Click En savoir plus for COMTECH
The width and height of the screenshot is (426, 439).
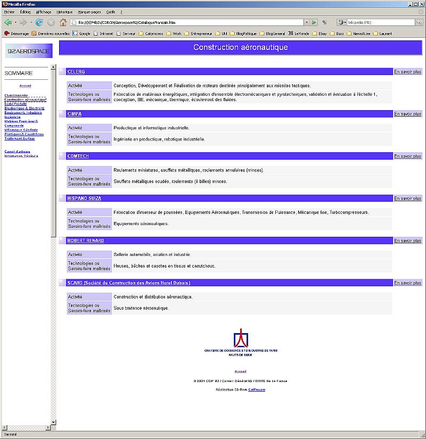[407, 156]
